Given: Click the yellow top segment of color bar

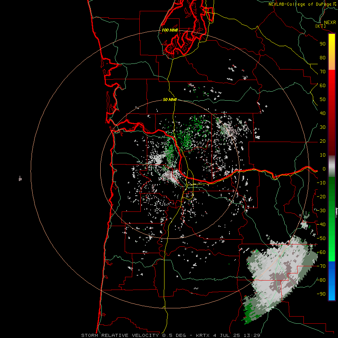Looking at the screenshot, I should 332,52.
